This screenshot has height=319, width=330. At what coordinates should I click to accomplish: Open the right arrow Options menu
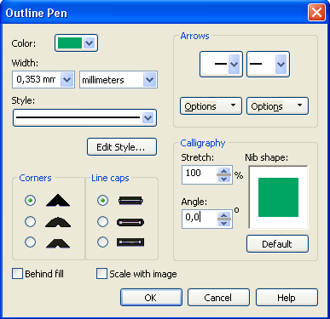277,106
